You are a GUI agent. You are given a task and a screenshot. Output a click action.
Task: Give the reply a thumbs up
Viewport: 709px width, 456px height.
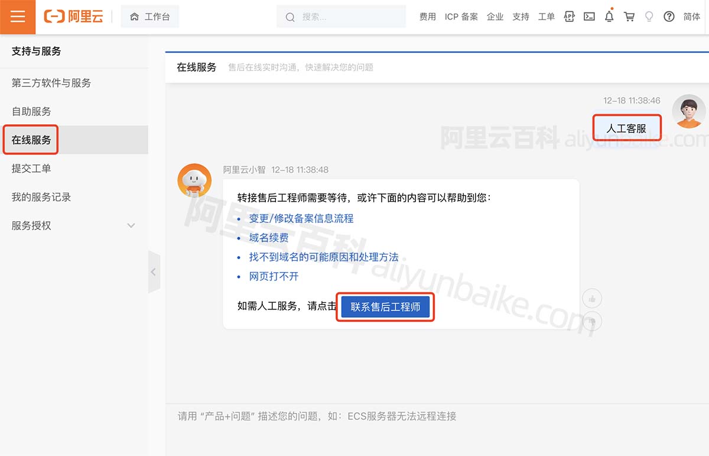pyautogui.click(x=592, y=299)
